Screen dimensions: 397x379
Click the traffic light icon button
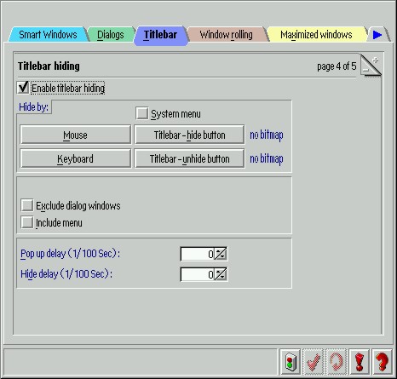coord(290,362)
